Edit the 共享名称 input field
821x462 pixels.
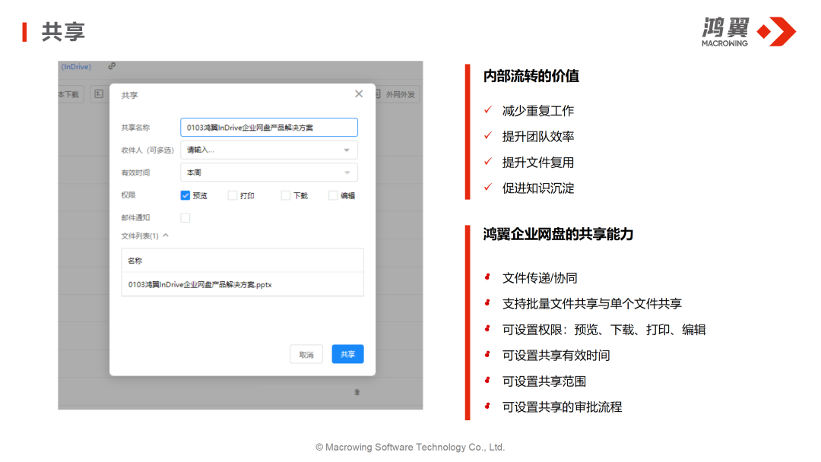click(268, 128)
